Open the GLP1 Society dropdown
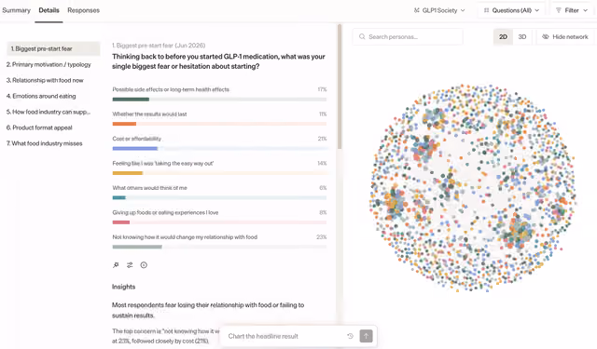The image size is (597, 349). (439, 10)
